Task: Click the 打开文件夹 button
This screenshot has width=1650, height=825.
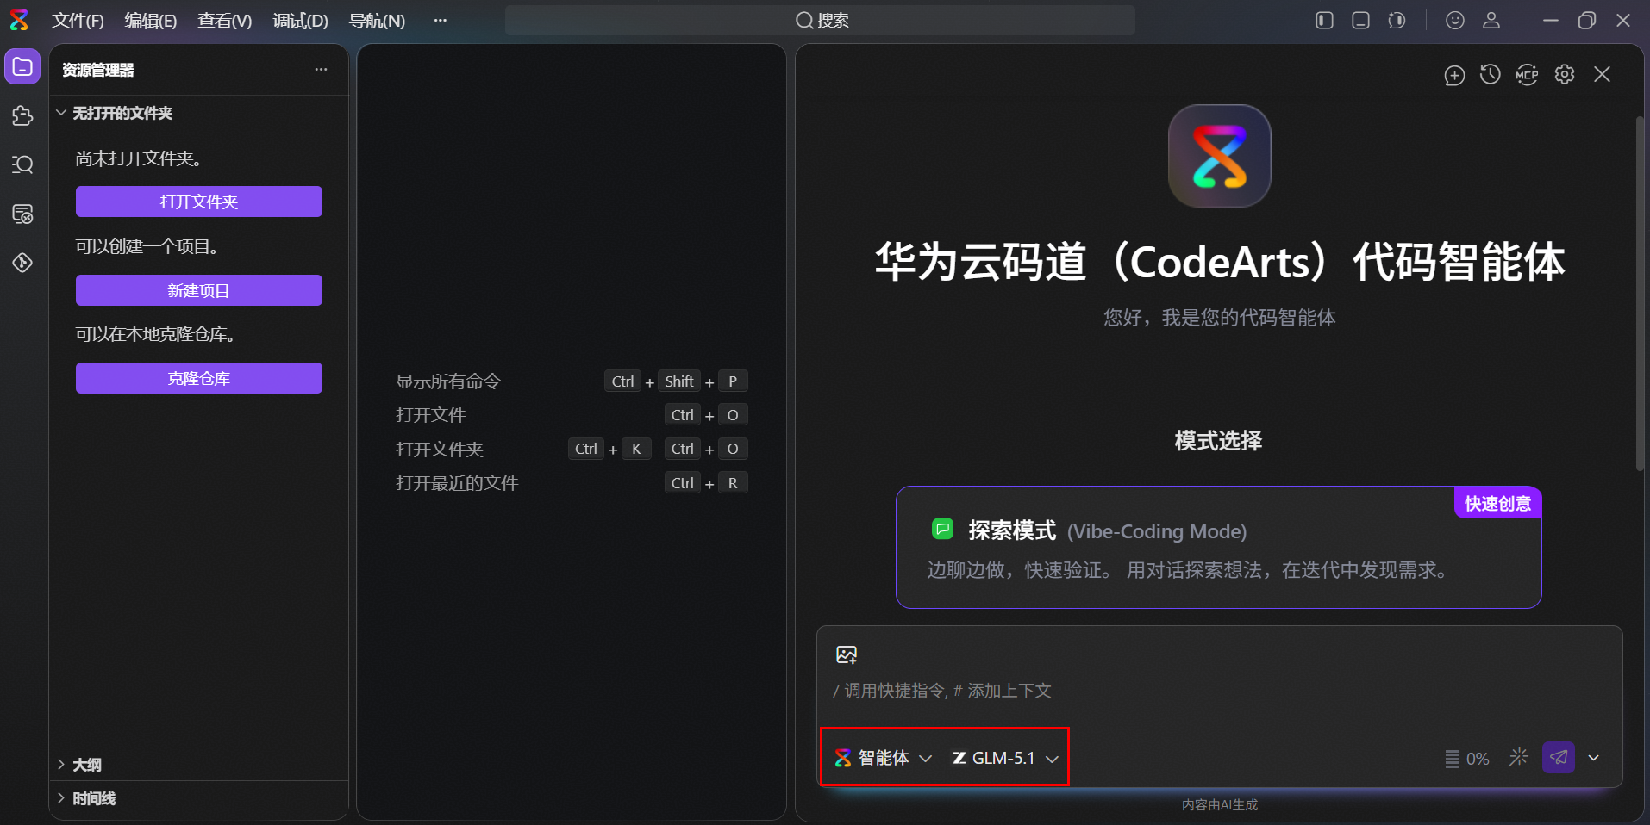Action: point(199,202)
